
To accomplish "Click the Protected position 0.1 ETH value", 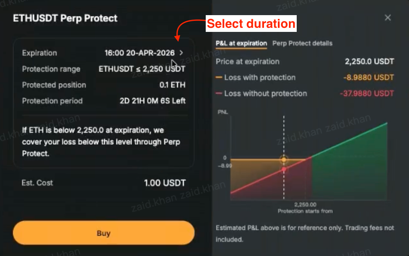I will (x=172, y=85).
